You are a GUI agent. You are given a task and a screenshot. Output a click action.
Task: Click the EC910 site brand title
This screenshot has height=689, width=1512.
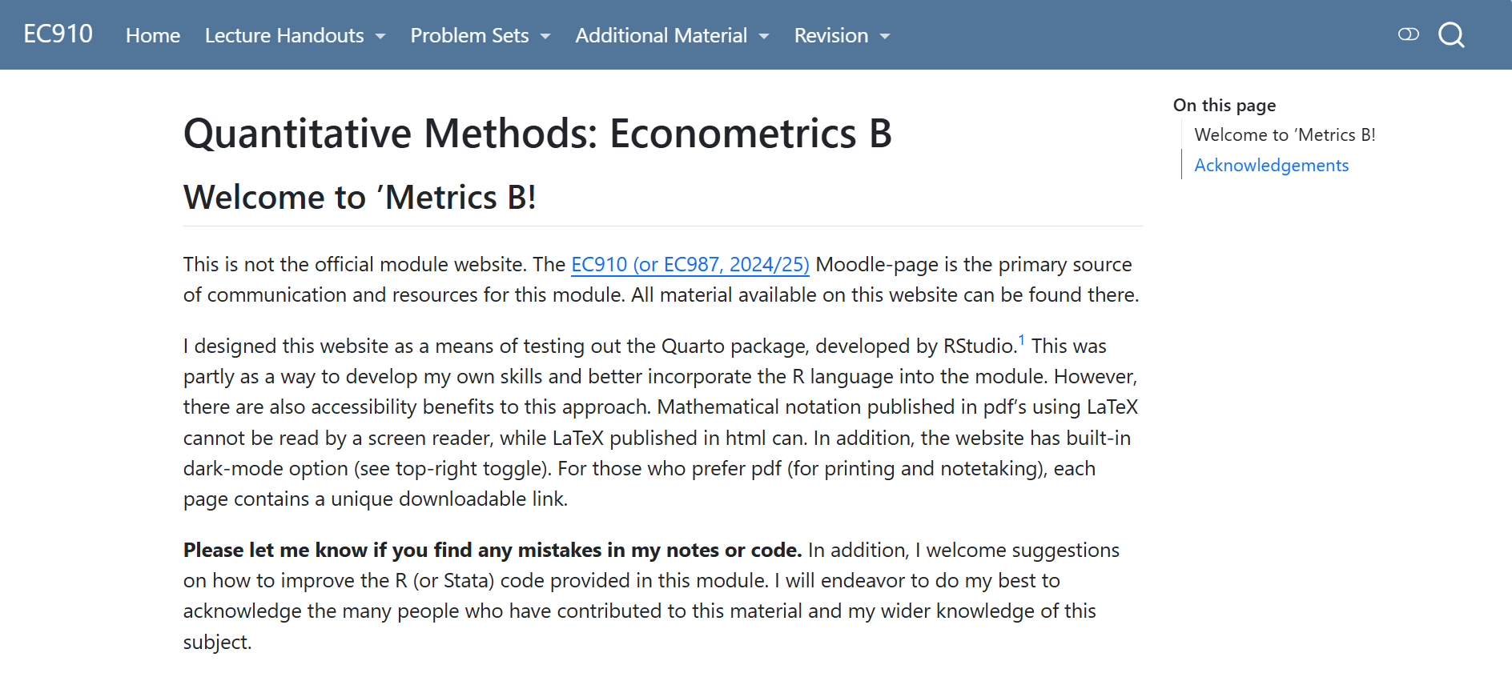[x=58, y=34]
